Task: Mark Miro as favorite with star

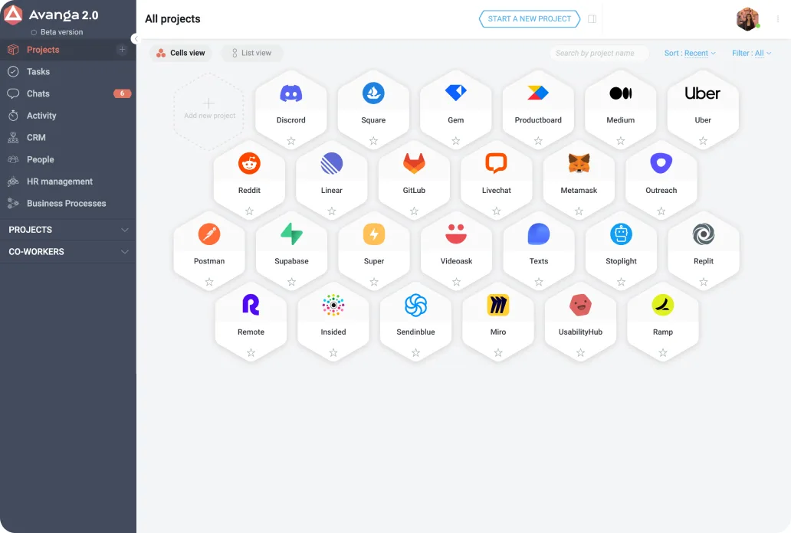Action: click(498, 352)
